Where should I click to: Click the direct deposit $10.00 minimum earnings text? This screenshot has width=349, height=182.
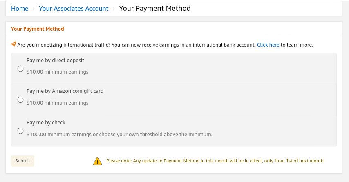pos(57,72)
